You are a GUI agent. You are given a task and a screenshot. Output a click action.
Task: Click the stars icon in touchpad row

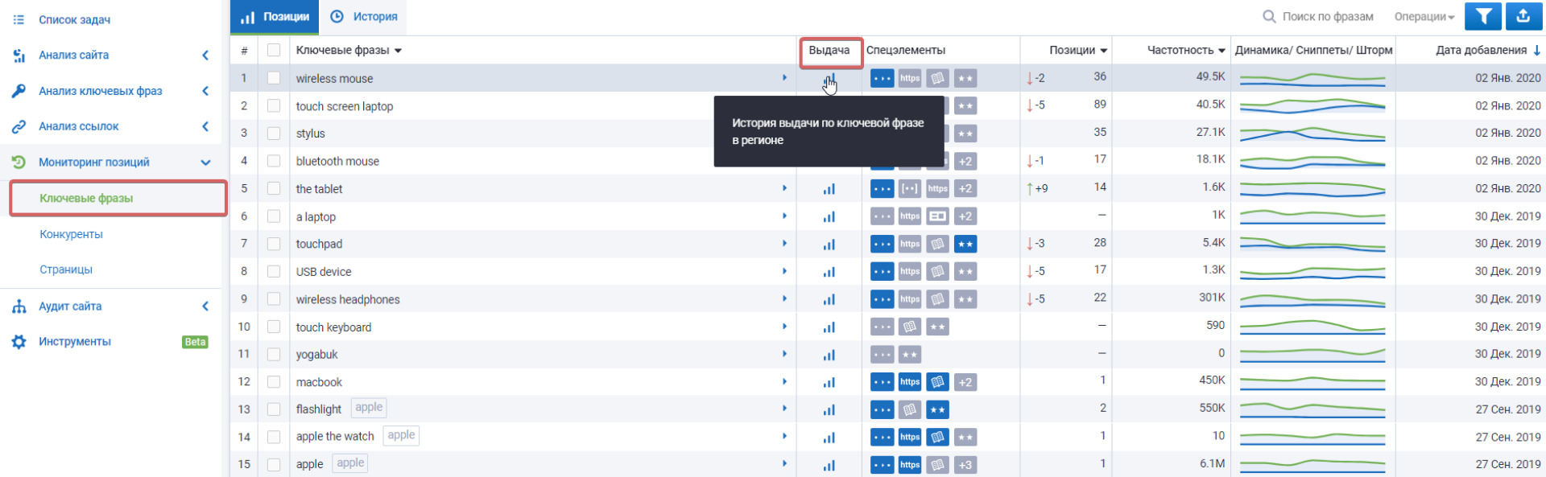coord(965,244)
